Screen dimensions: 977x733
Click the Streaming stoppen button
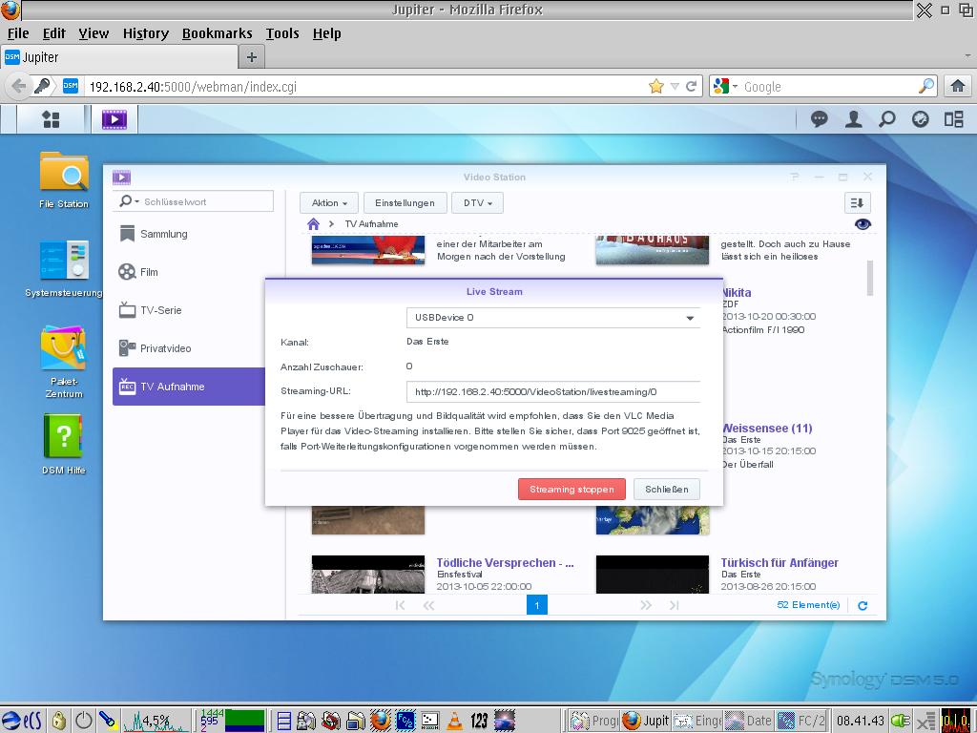(572, 490)
